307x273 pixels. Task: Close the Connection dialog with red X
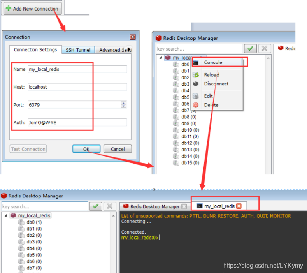coord(133,37)
